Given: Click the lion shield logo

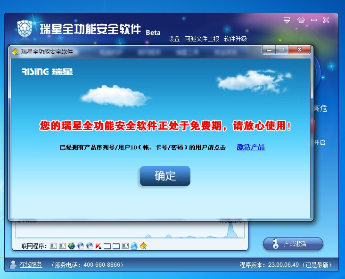Looking at the screenshot, I should click(x=25, y=29).
